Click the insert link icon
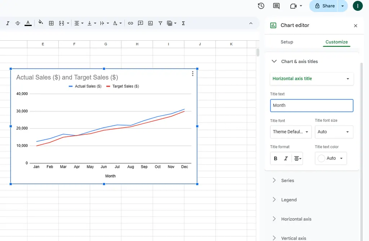The height and width of the screenshot is (241, 369). [x=130, y=23]
